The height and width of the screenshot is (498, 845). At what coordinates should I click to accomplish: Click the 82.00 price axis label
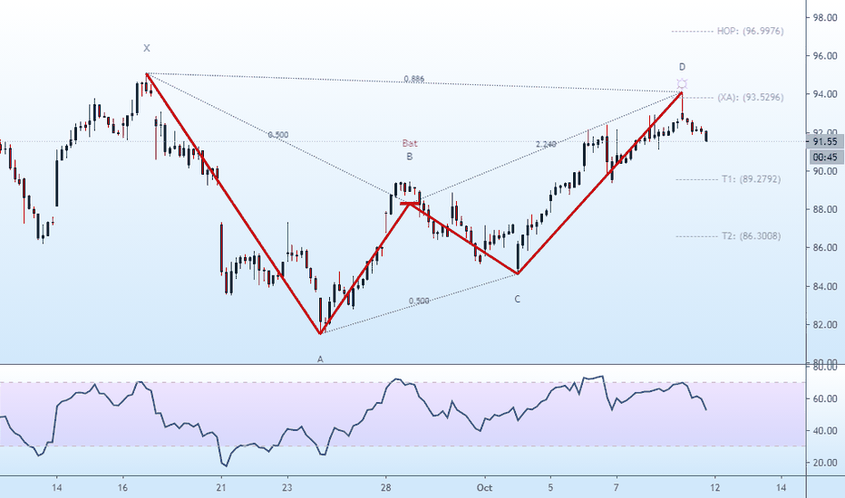tap(825, 325)
